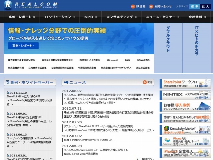The height and width of the screenshot is (160, 213).
Task: Click 中国電力株式会社 client name
Action: click(x=87, y=68)
